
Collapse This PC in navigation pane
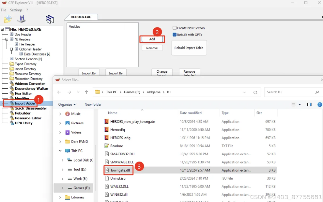click(60, 151)
